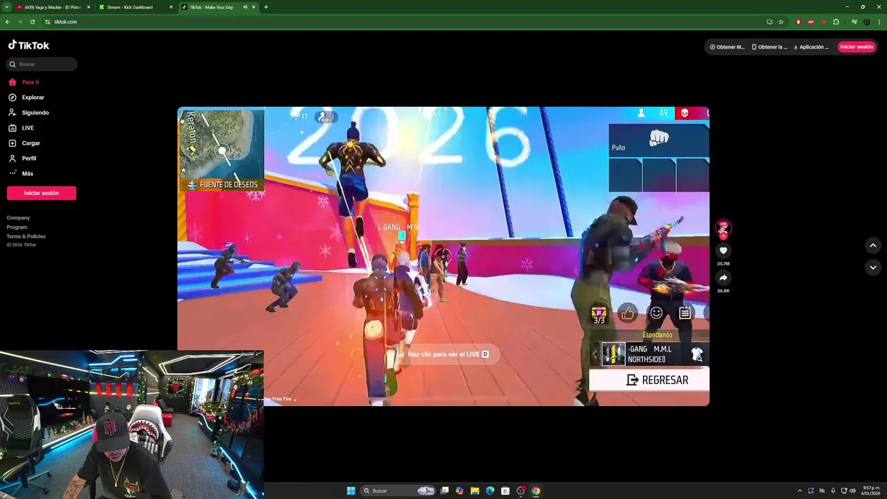Open the ABP Adblock Plus extension
The height and width of the screenshot is (499, 887).
pos(811,21)
